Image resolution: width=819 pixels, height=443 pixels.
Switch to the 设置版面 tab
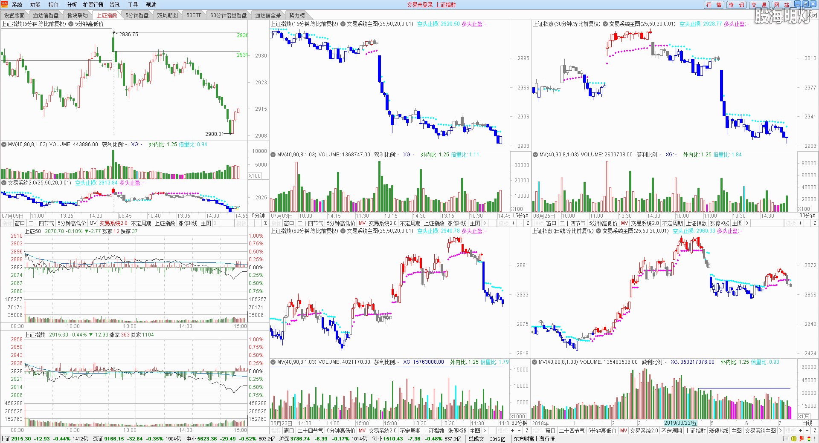pos(15,15)
